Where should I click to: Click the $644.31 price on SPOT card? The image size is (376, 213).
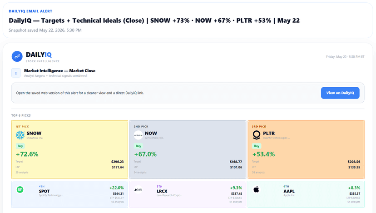[119, 193]
